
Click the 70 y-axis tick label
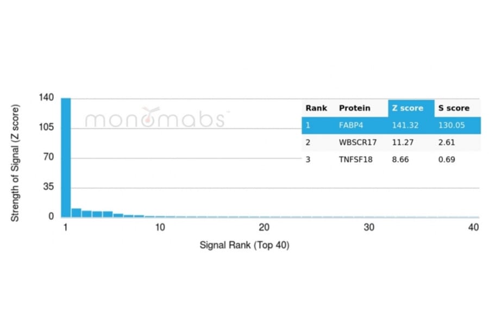pyautogui.click(x=49, y=158)
